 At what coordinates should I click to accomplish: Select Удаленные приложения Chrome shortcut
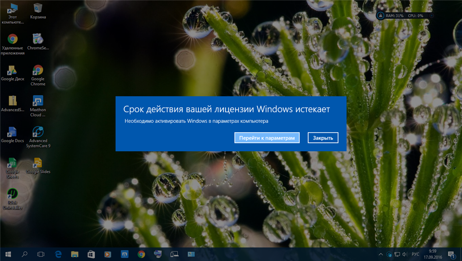(12, 44)
